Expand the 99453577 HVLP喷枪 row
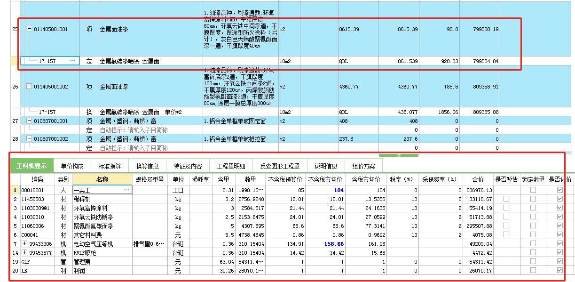The height and width of the screenshot is (282, 575). pos(25,253)
